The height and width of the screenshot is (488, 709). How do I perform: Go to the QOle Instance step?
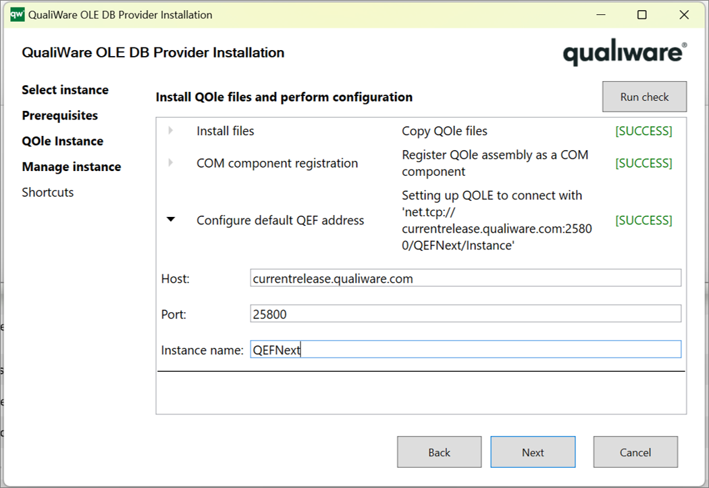(x=62, y=141)
